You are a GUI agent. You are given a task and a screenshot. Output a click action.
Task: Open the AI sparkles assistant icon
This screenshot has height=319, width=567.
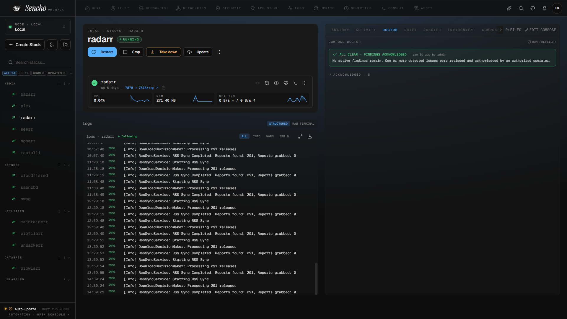[x=509, y=8]
